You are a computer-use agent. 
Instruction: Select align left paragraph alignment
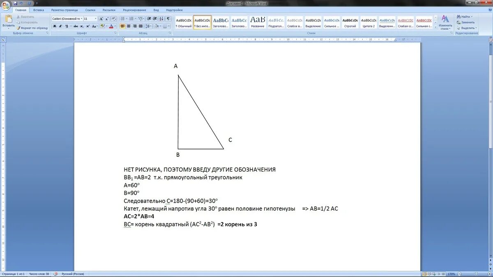pos(122,26)
